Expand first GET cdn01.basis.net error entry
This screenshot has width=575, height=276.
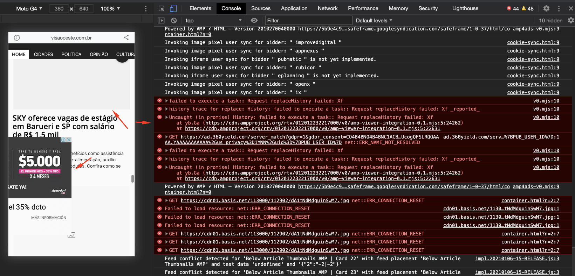(x=167, y=201)
